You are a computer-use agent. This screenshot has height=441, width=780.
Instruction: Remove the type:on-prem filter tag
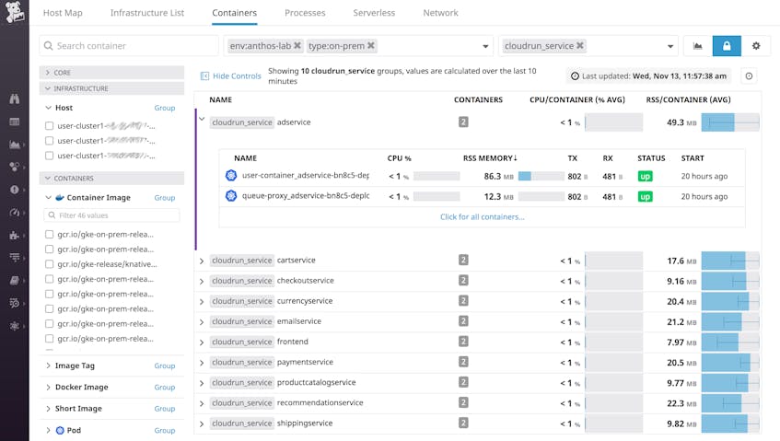tap(370, 45)
